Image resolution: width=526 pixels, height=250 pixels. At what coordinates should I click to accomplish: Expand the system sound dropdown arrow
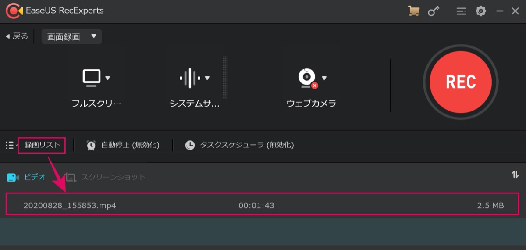click(x=207, y=79)
